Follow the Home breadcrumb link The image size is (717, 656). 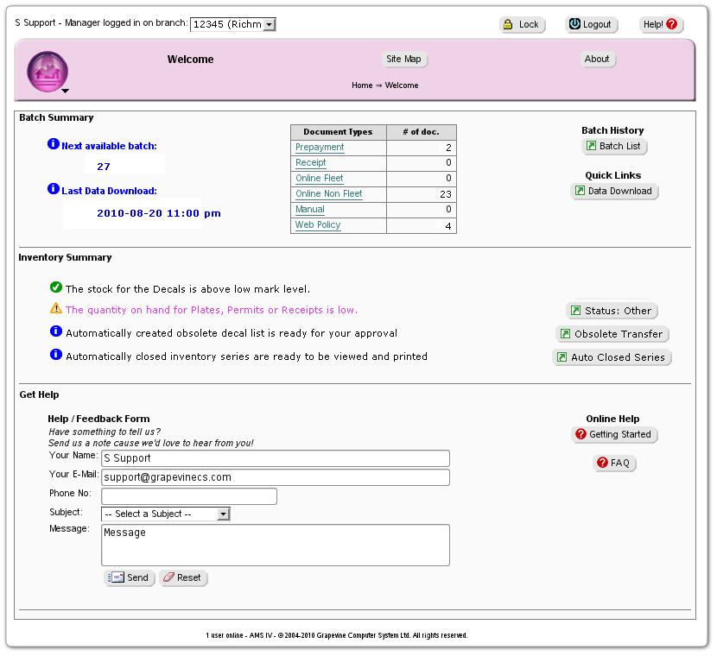362,85
